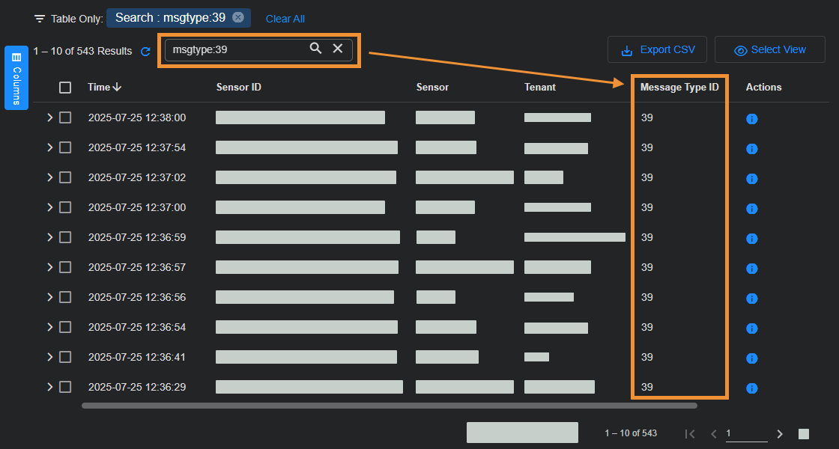The image size is (839, 449).
Task: Clear the msgtype:39 search field
Action: (x=338, y=49)
